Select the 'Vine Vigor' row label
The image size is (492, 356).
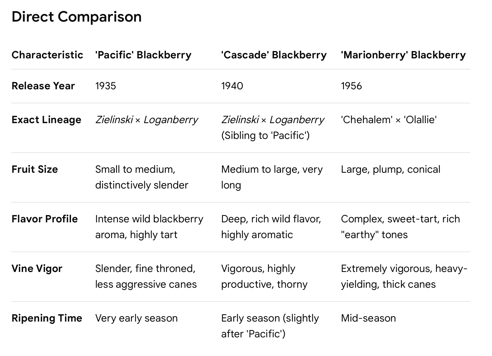coord(37,268)
